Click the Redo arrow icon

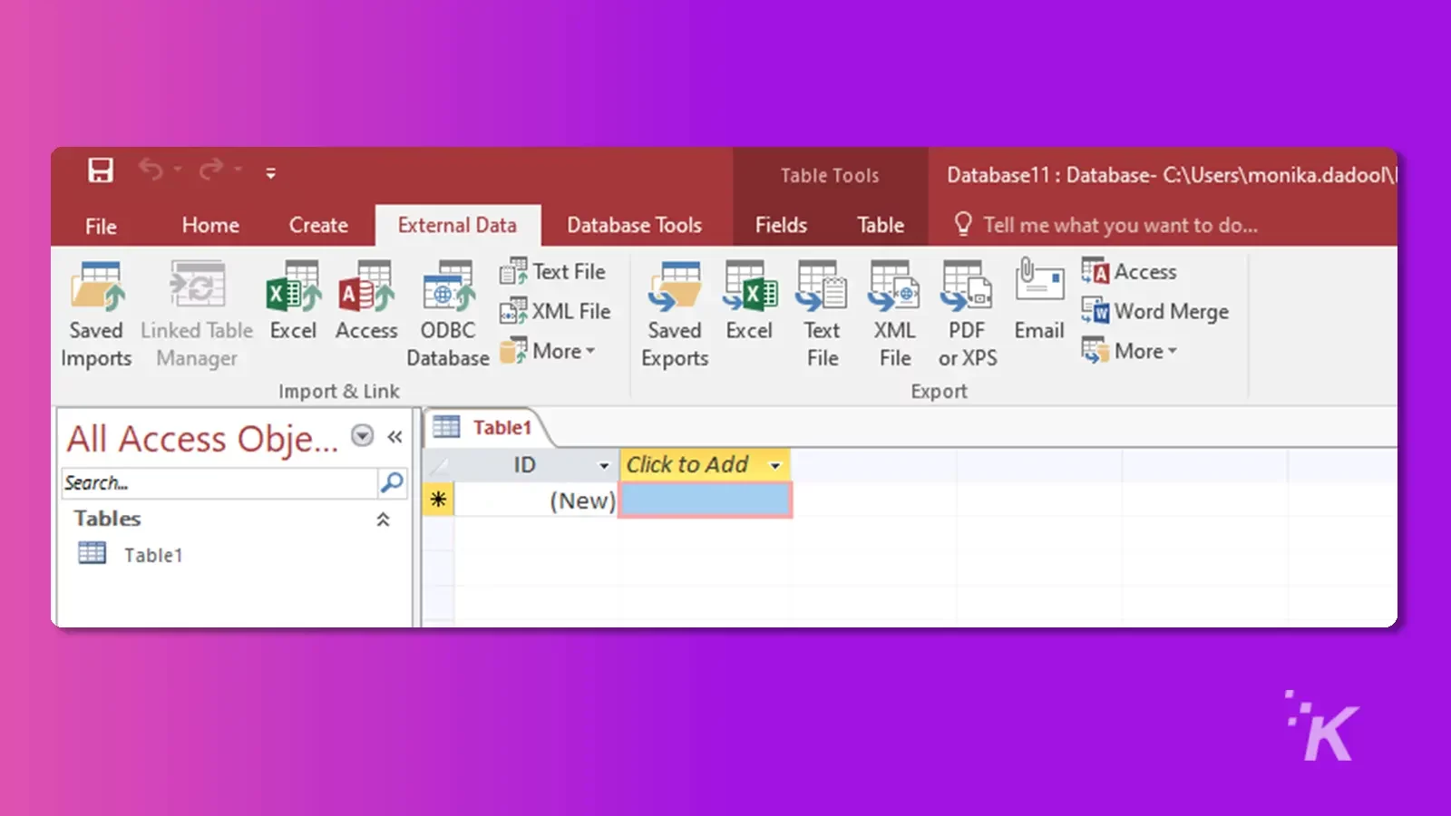(211, 170)
